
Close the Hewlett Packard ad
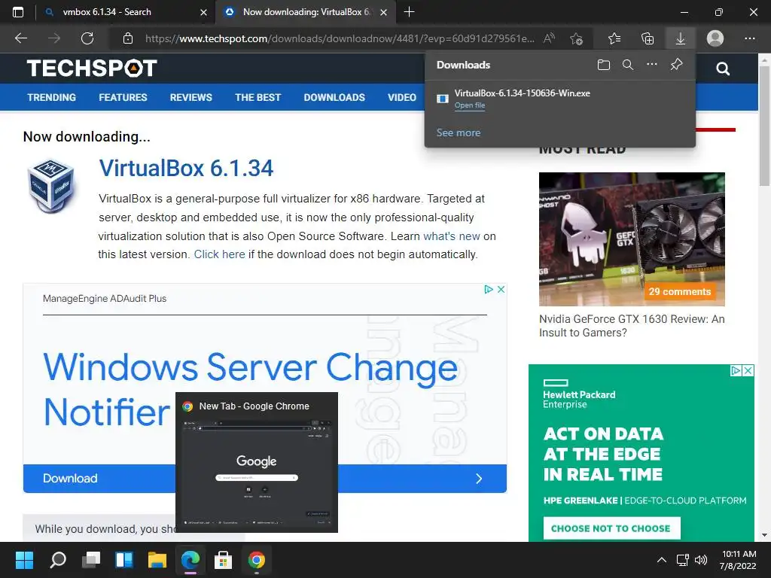click(x=748, y=370)
